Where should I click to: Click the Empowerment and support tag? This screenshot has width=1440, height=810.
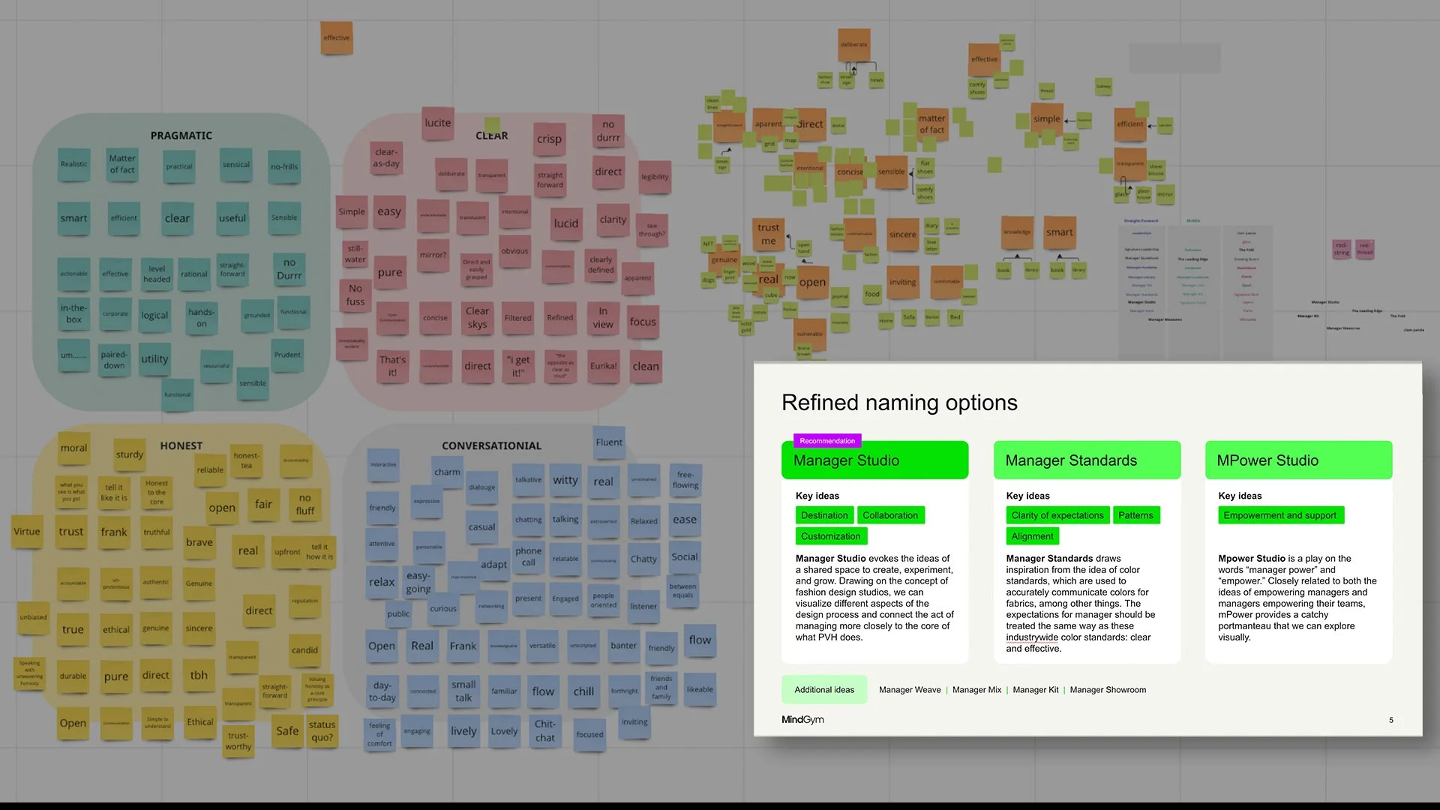(1279, 515)
